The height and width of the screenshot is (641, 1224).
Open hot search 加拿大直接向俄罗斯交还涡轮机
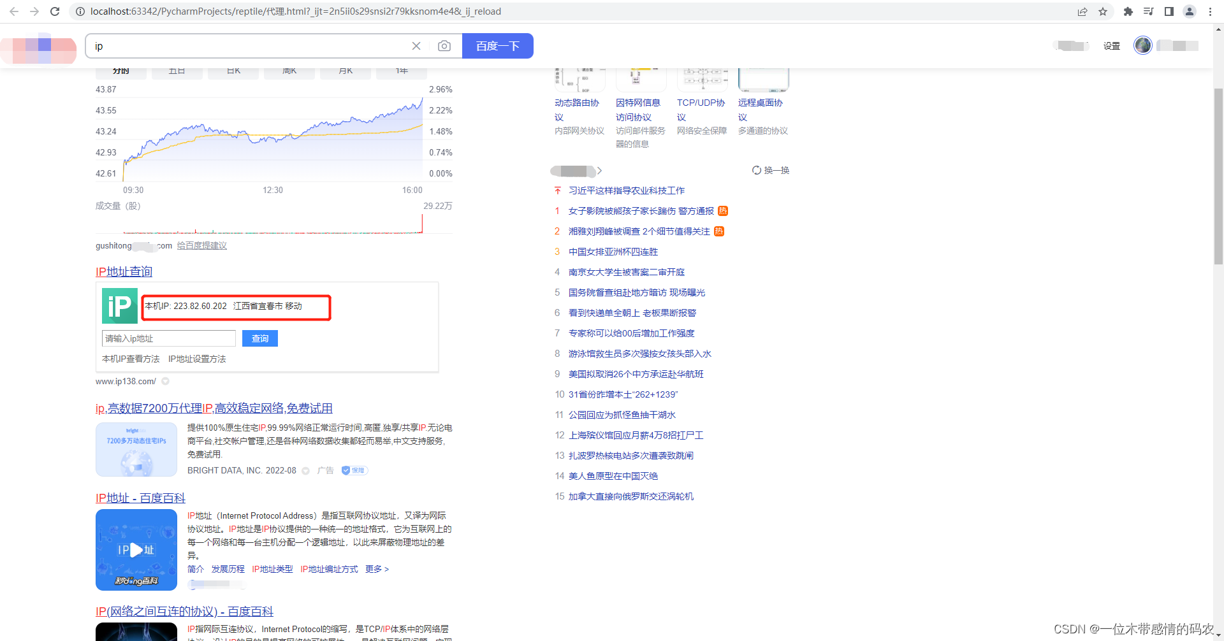631,496
